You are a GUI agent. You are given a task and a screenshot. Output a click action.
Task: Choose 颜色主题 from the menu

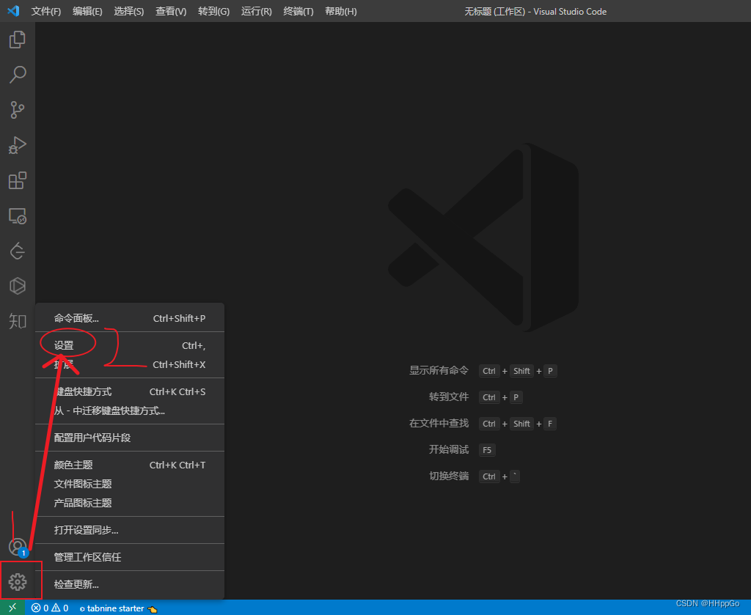[130, 465]
